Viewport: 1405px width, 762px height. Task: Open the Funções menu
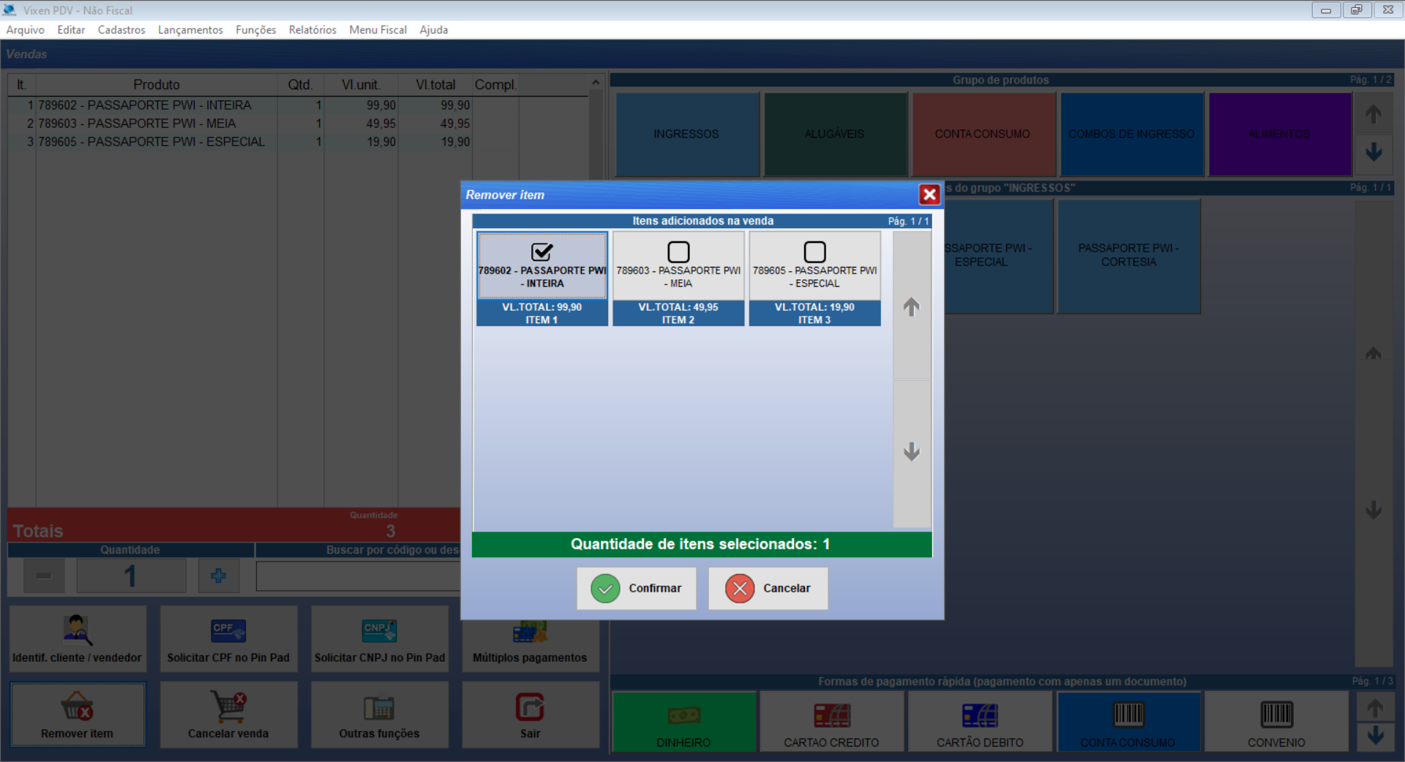[x=256, y=30]
